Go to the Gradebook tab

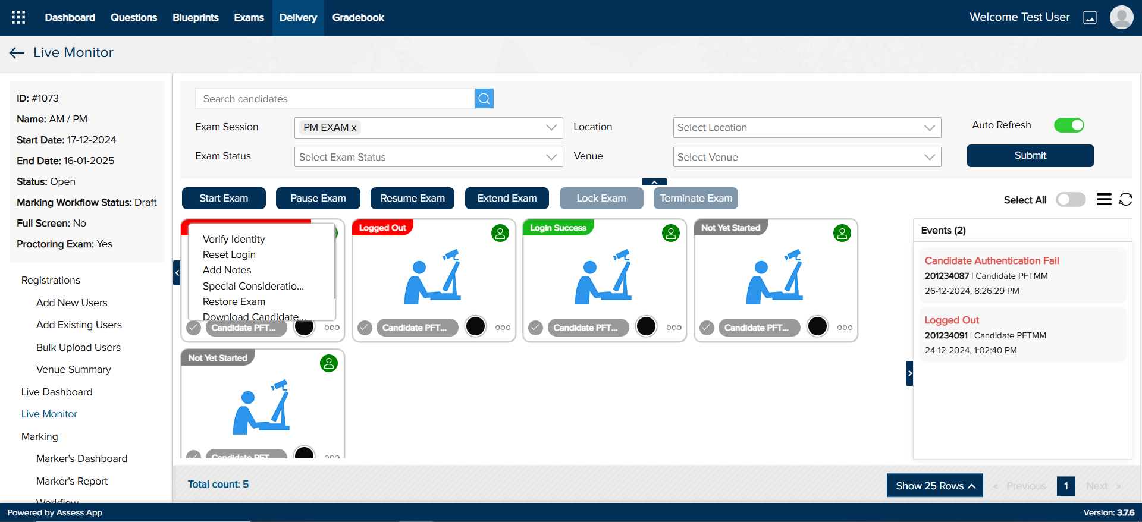358,18
